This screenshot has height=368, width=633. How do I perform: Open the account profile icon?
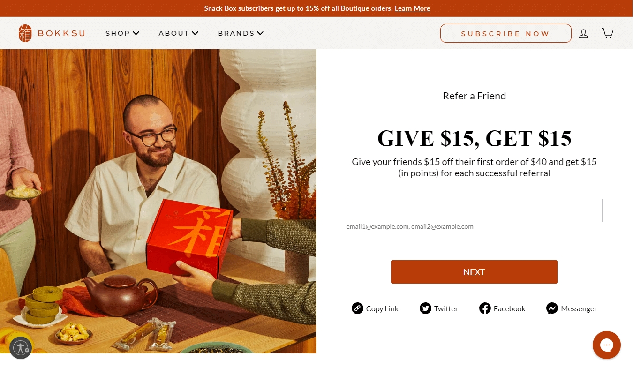(583, 33)
